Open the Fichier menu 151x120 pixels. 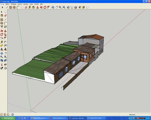point(3,4)
